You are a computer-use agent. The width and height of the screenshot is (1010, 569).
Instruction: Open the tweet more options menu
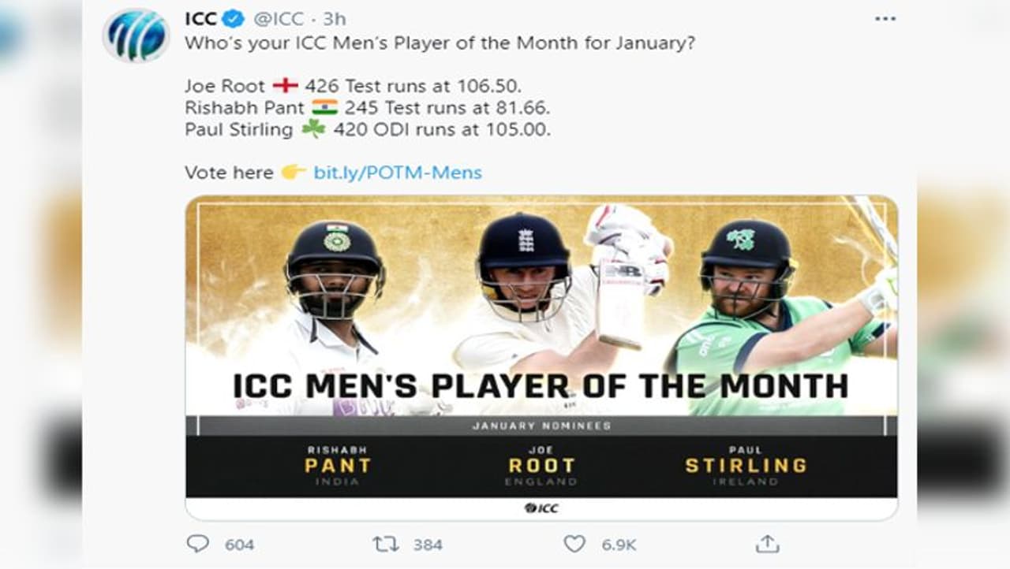pyautogui.click(x=885, y=19)
